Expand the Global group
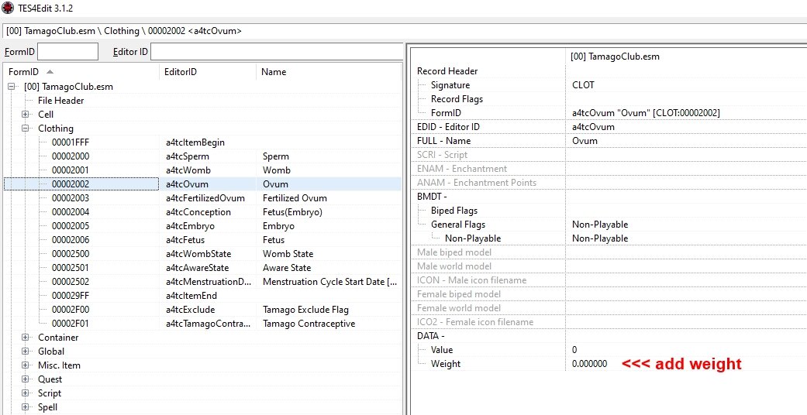807x415 pixels. 26,352
